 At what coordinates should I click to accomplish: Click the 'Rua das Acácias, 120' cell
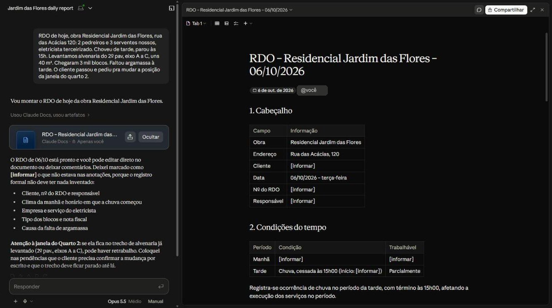pyautogui.click(x=326, y=154)
